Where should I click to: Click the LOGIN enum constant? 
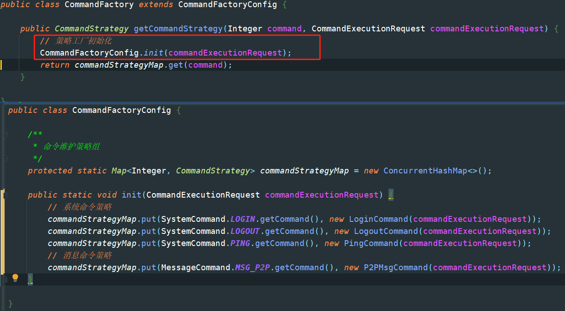pos(243,219)
